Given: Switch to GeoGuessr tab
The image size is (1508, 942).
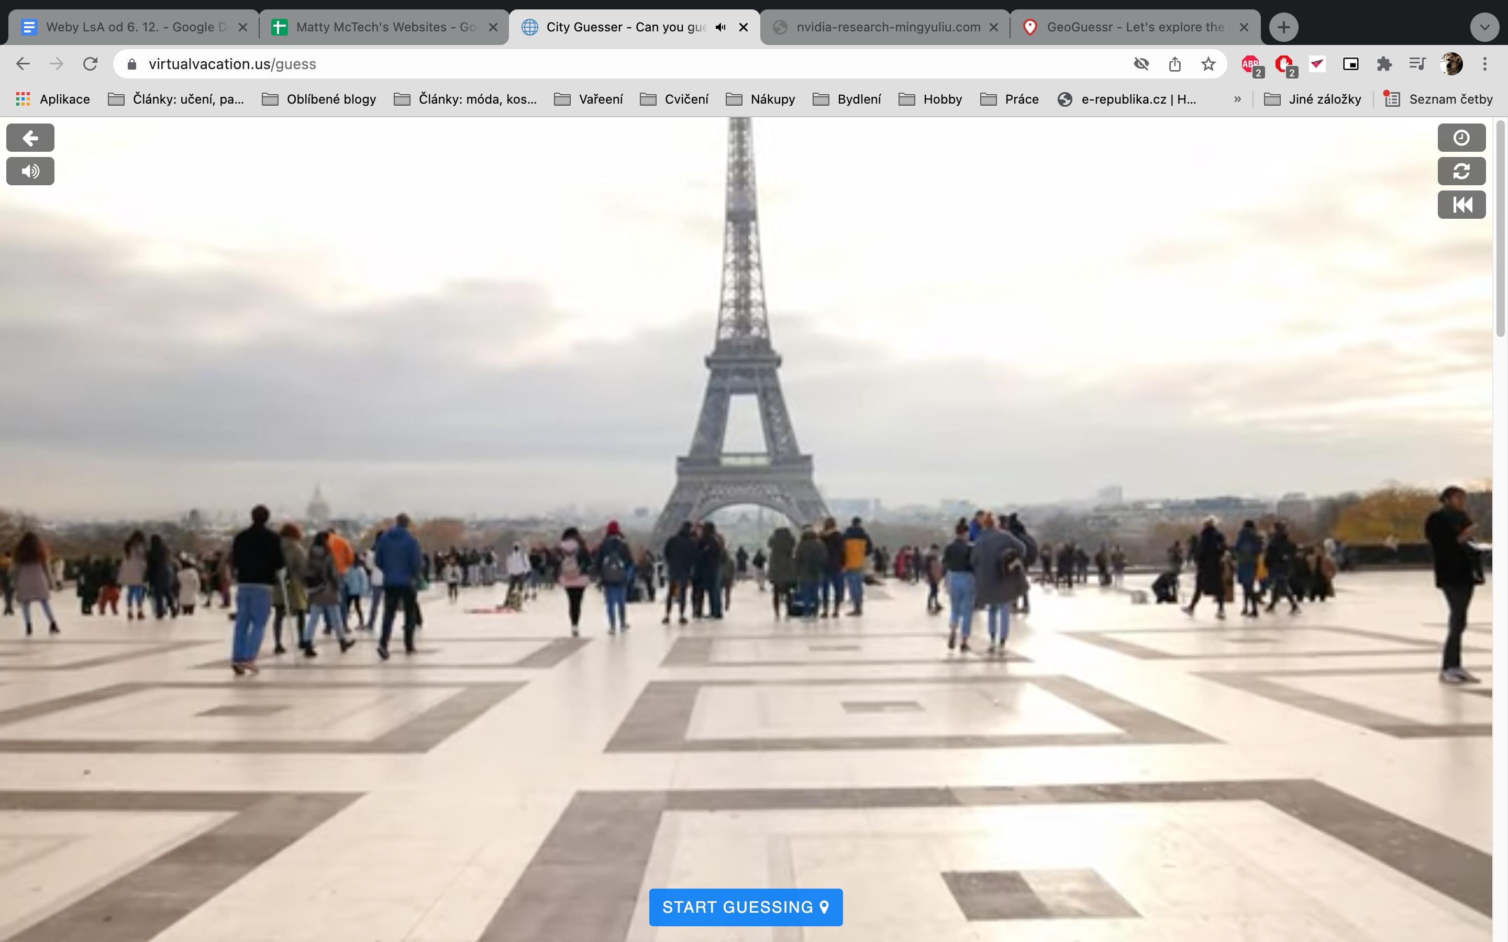Looking at the screenshot, I should (x=1134, y=27).
